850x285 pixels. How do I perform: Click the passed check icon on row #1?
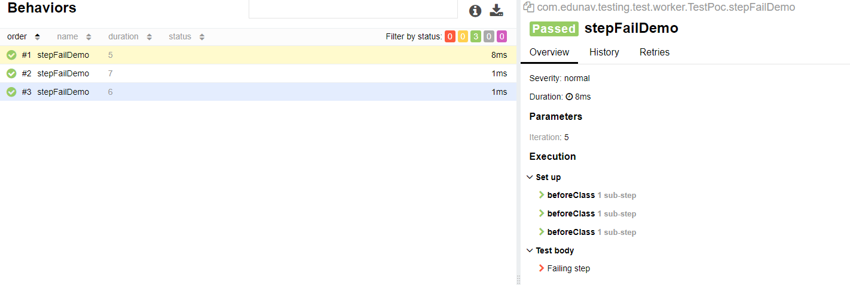[11, 55]
